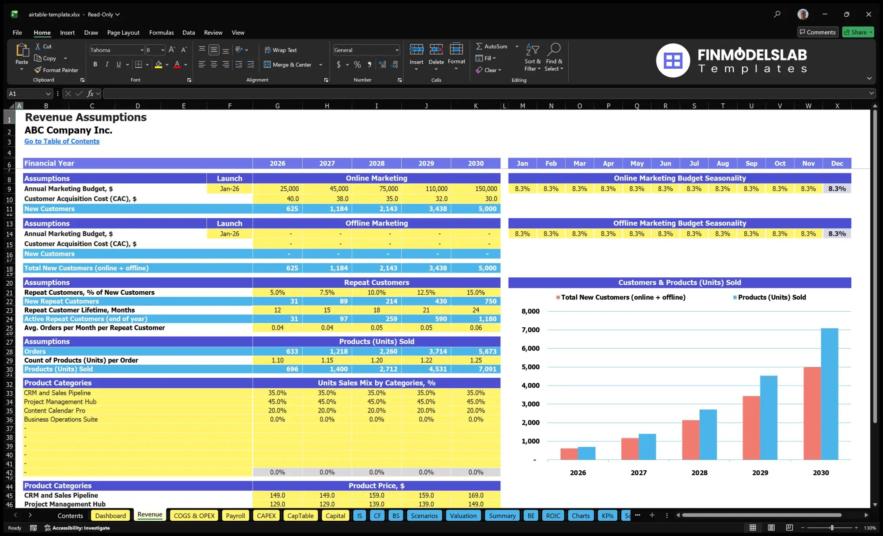Click the yellow fill color button

pos(159,64)
